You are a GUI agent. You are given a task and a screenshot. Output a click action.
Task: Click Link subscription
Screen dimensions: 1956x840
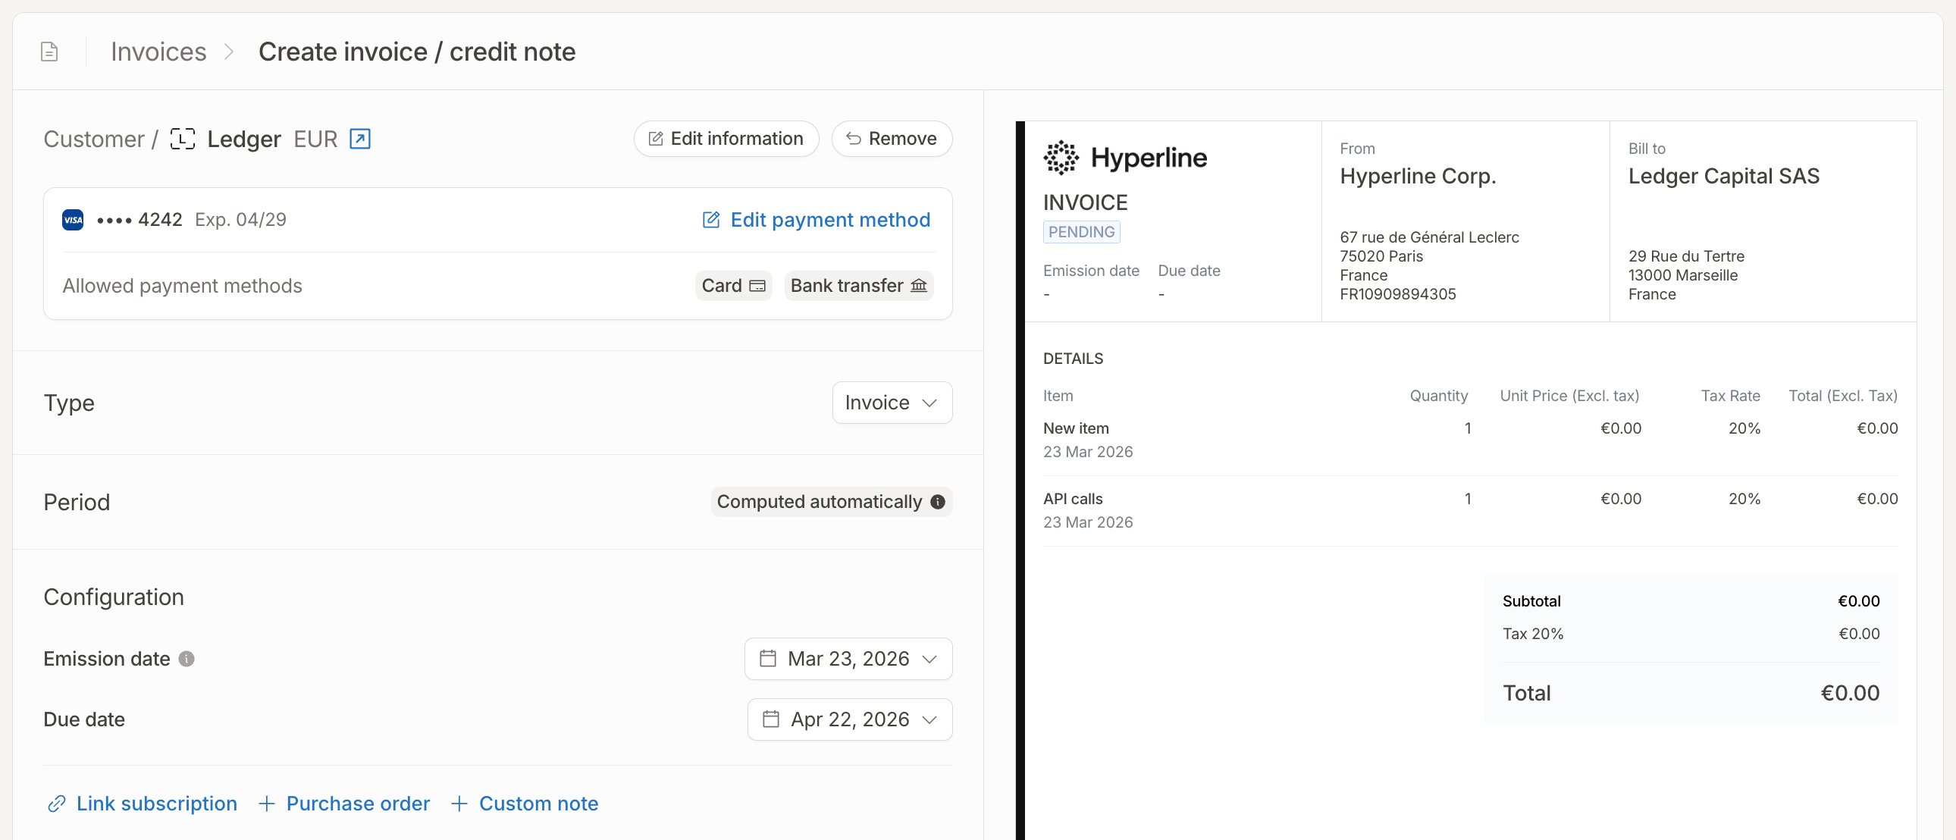coord(142,804)
